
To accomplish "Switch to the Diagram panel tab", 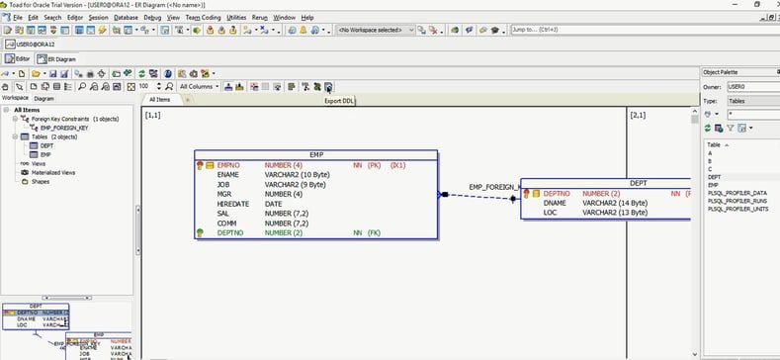I will (x=43, y=98).
